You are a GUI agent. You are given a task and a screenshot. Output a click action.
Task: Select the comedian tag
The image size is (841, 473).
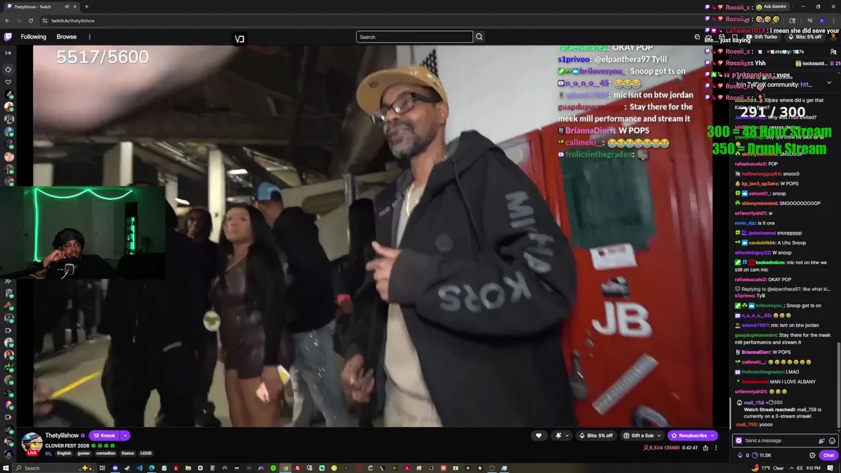(x=105, y=453)
